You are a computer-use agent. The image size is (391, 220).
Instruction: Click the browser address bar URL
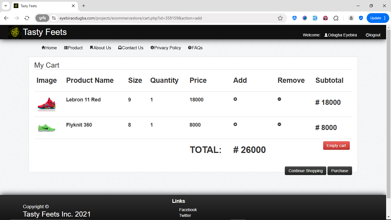coord(131,18)
